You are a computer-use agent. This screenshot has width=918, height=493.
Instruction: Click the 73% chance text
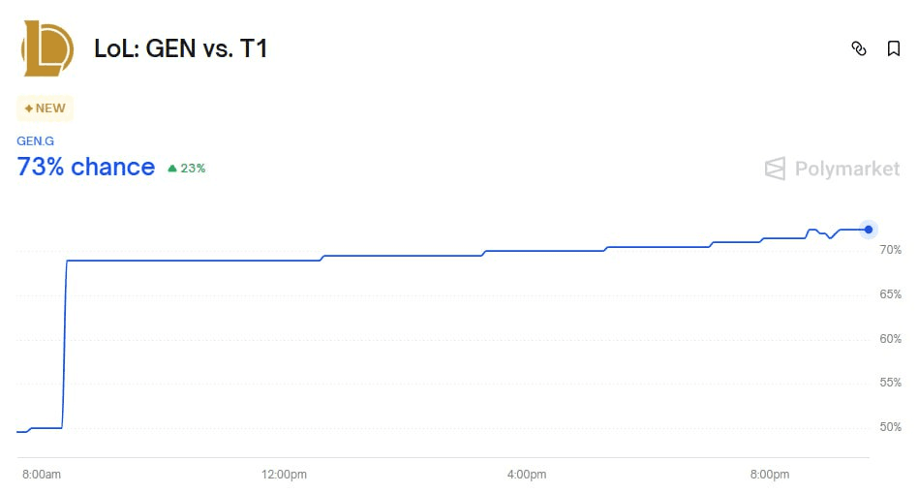tap(86, 167)
